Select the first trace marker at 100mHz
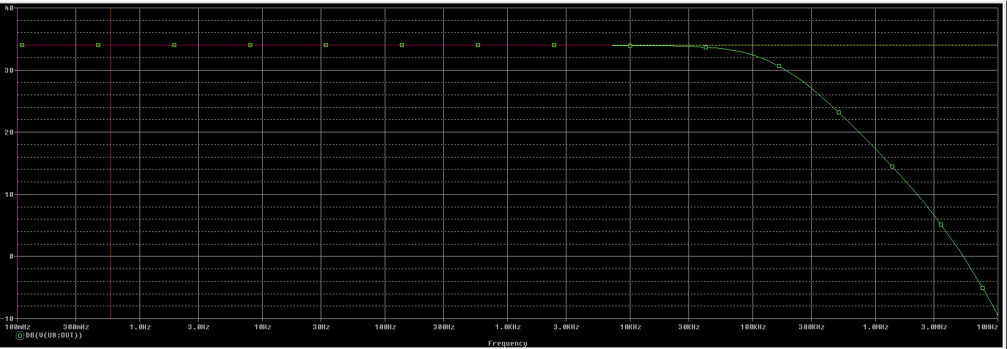 [22, 45]
